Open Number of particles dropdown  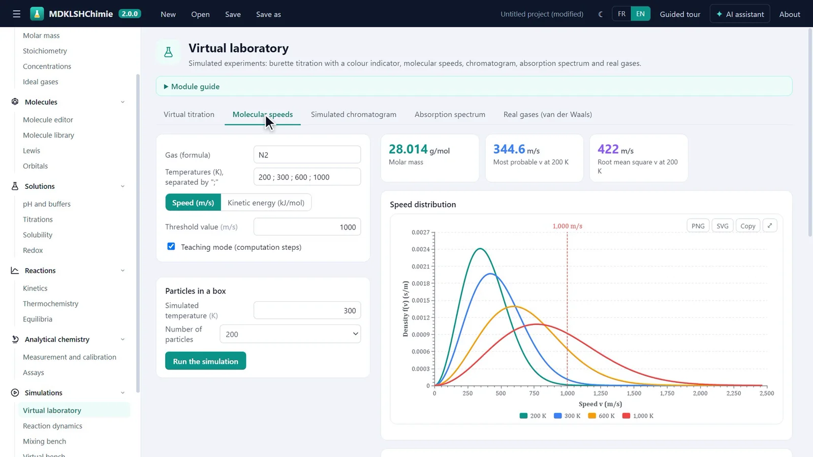pyautogui.click(x=290, y=334)
